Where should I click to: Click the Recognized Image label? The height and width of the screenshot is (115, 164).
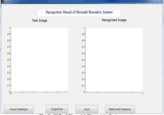pos(114,20)
